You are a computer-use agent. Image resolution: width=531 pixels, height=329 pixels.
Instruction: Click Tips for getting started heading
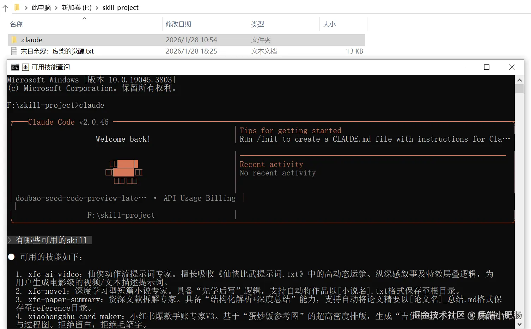(291, 131)
